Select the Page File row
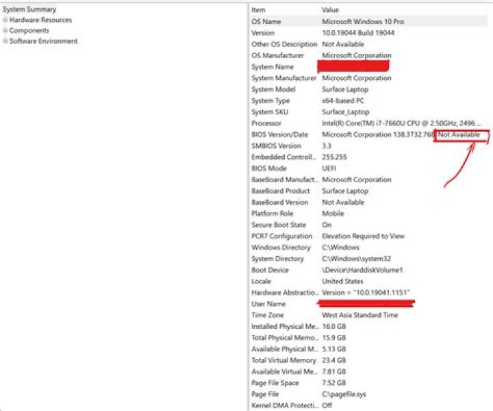Viewport: 493px width, 411px height. tap(266, 395)
